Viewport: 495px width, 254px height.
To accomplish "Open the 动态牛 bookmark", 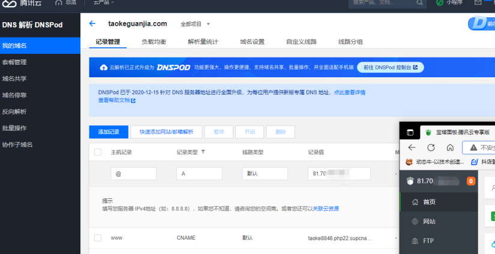I will point(435,162).
